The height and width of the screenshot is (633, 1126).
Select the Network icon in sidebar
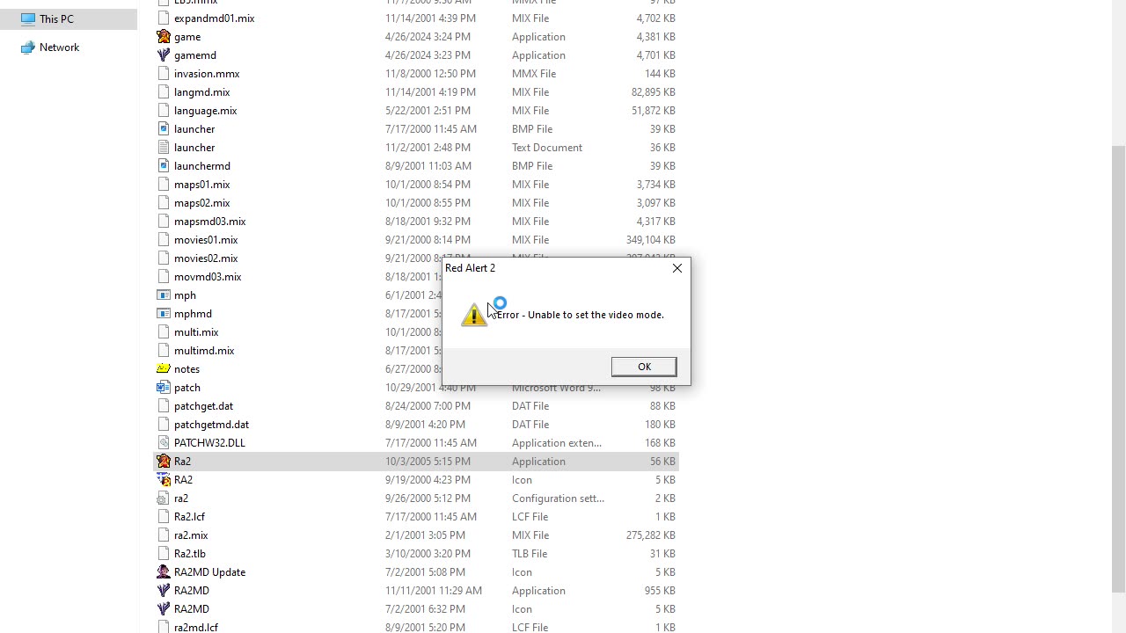(x=28, y=47)
